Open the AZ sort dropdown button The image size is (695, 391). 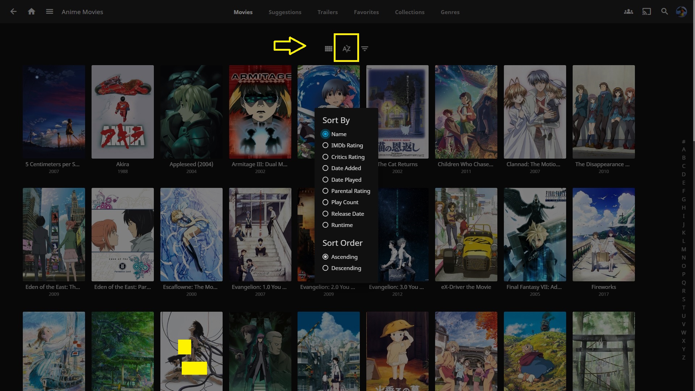click(x=346, y=49)
